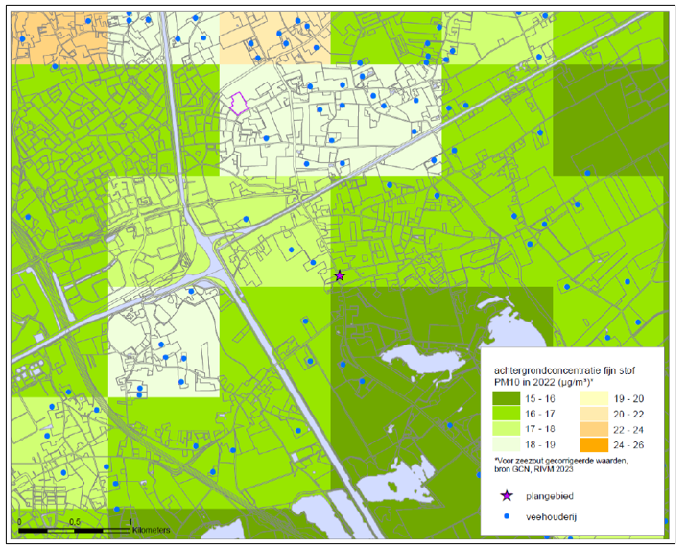Click the '19 - 20' legend range label
Image resolution: width=687 pixels, height=548 pixels.
coord(628,399)
